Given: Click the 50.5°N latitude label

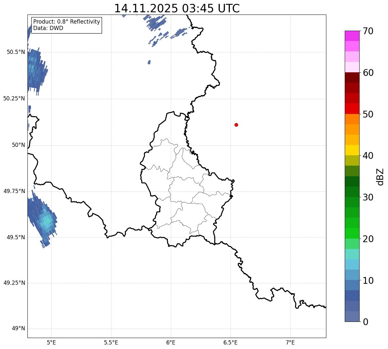Looking at the screenshot, I should [x=16, y=52].
